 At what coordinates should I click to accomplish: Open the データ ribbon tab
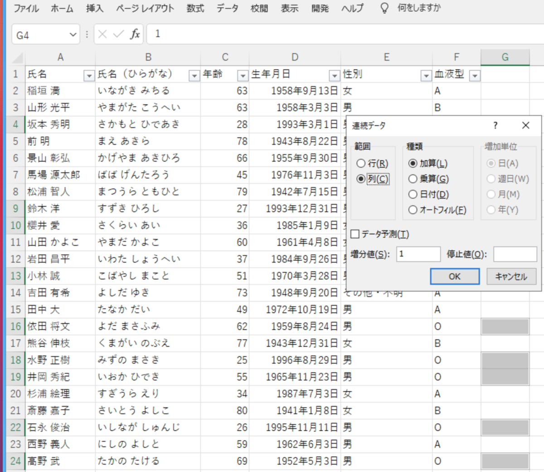[x=227, y=8]
